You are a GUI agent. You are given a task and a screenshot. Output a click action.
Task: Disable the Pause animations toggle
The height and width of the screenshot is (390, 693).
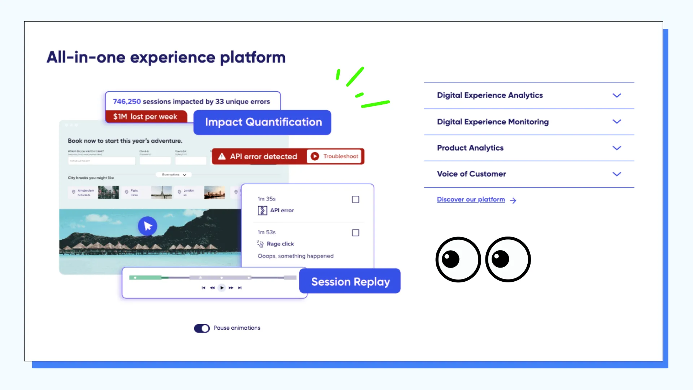(202, 328)
